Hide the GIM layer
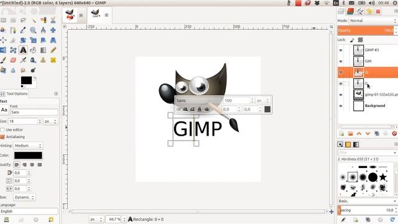The image size is (398, 224). [x=341, y=61]
